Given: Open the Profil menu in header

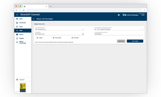Looking at the screenshot, I should tap(143, 15).
